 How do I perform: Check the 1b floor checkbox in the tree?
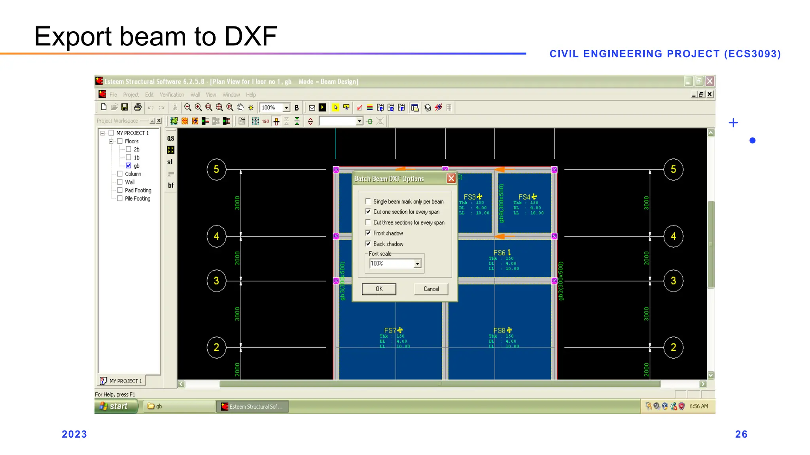pos(129,157)
